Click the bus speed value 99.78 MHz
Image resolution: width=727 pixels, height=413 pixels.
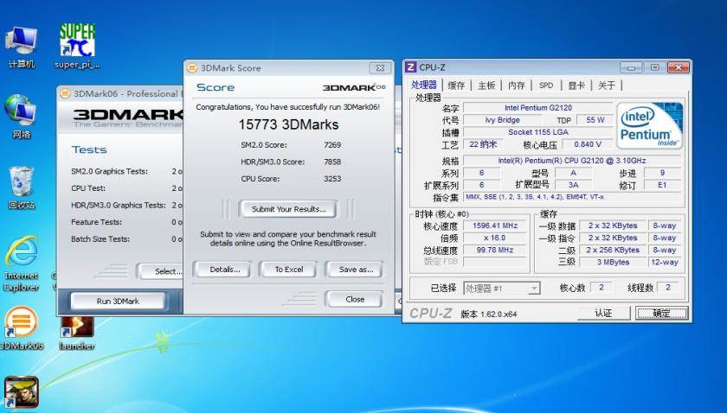coord(495,250)
